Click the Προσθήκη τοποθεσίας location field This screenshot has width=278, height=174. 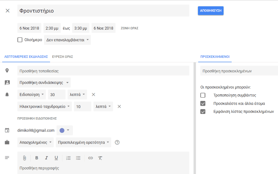pyautogui.click(x=103, y=70)
